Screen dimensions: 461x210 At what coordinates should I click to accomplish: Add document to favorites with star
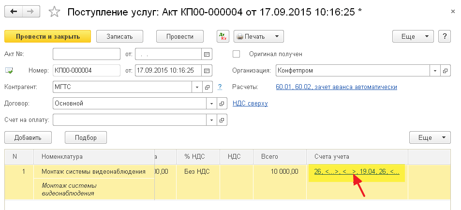55,12
